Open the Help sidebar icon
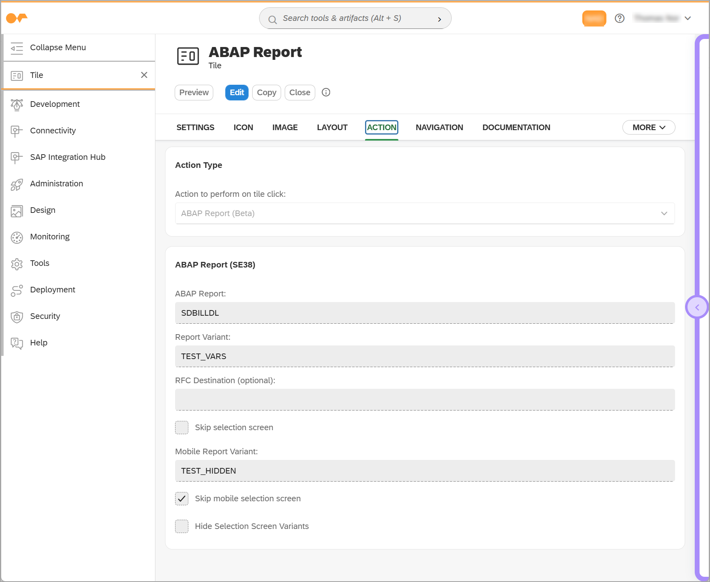This screenshot has height=582, width=710. (16, 343)
